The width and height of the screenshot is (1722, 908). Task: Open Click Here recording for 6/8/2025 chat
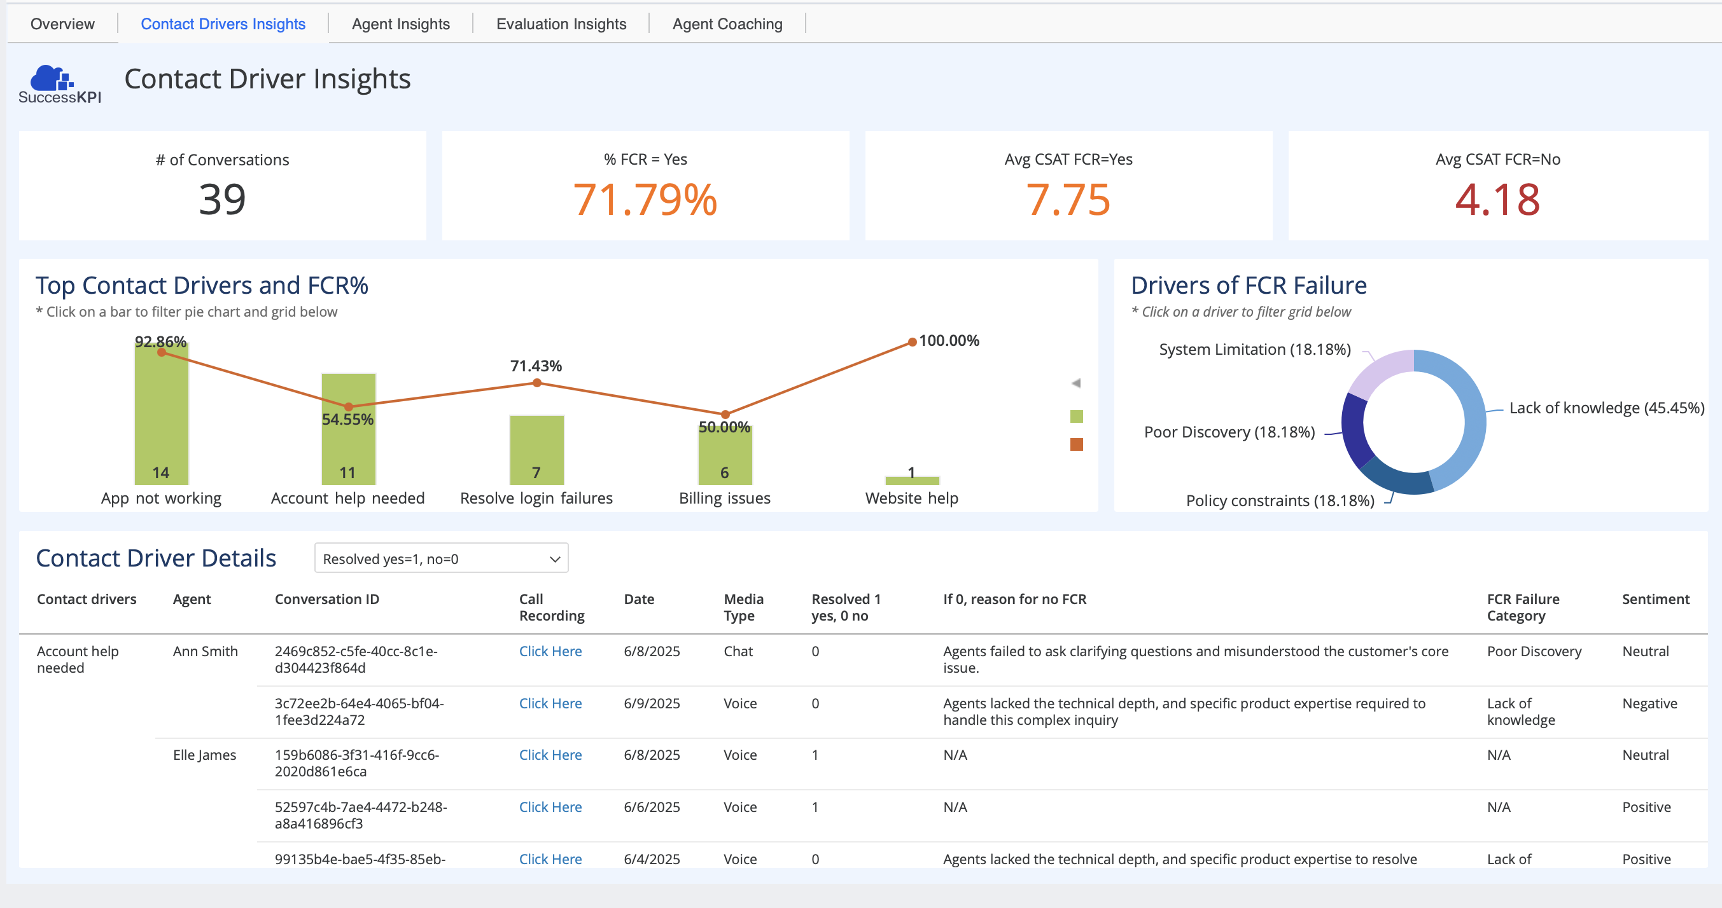pyautogui.click(x=550, y=650)
